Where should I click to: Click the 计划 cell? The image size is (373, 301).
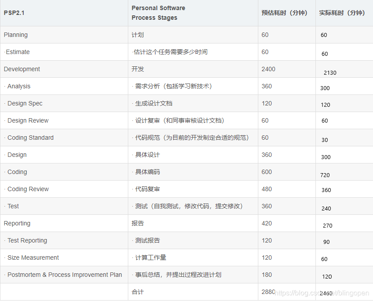[138, 35]
